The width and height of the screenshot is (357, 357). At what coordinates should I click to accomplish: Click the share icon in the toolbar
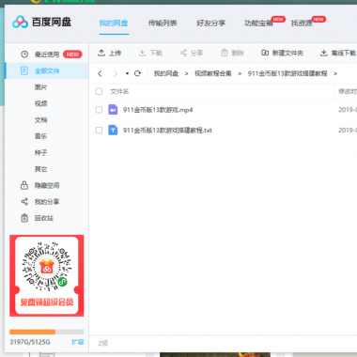pos(183,53)
